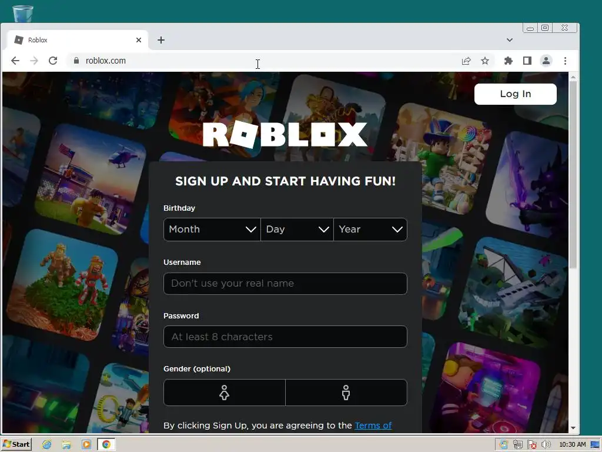Select the female gender icon
602x452 pixels.
tap(224, 393)
